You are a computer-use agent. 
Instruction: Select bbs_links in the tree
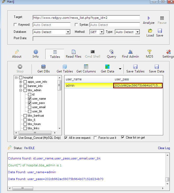pos(33,128)
